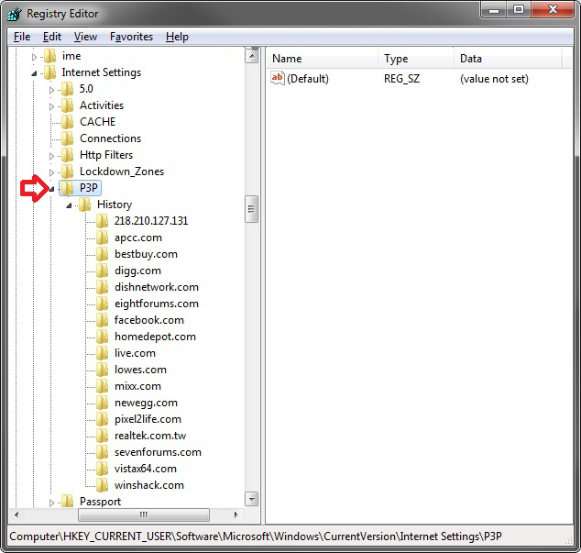This screenshot has height=553, width=581.
Task: Click the (value not set) data cell
Action: click(494, 79)
